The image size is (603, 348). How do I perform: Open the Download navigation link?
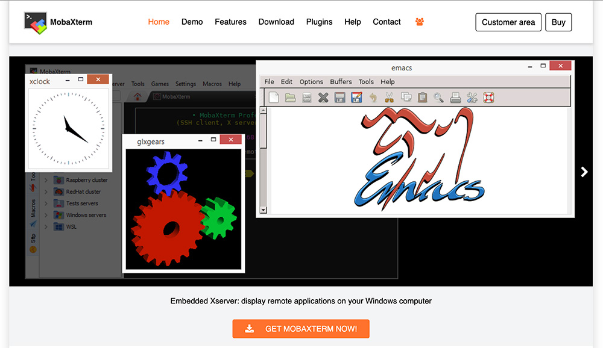tap(276, 22)
